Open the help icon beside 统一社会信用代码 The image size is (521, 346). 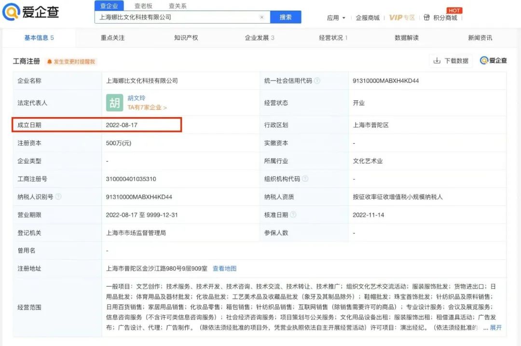point(318,80)
